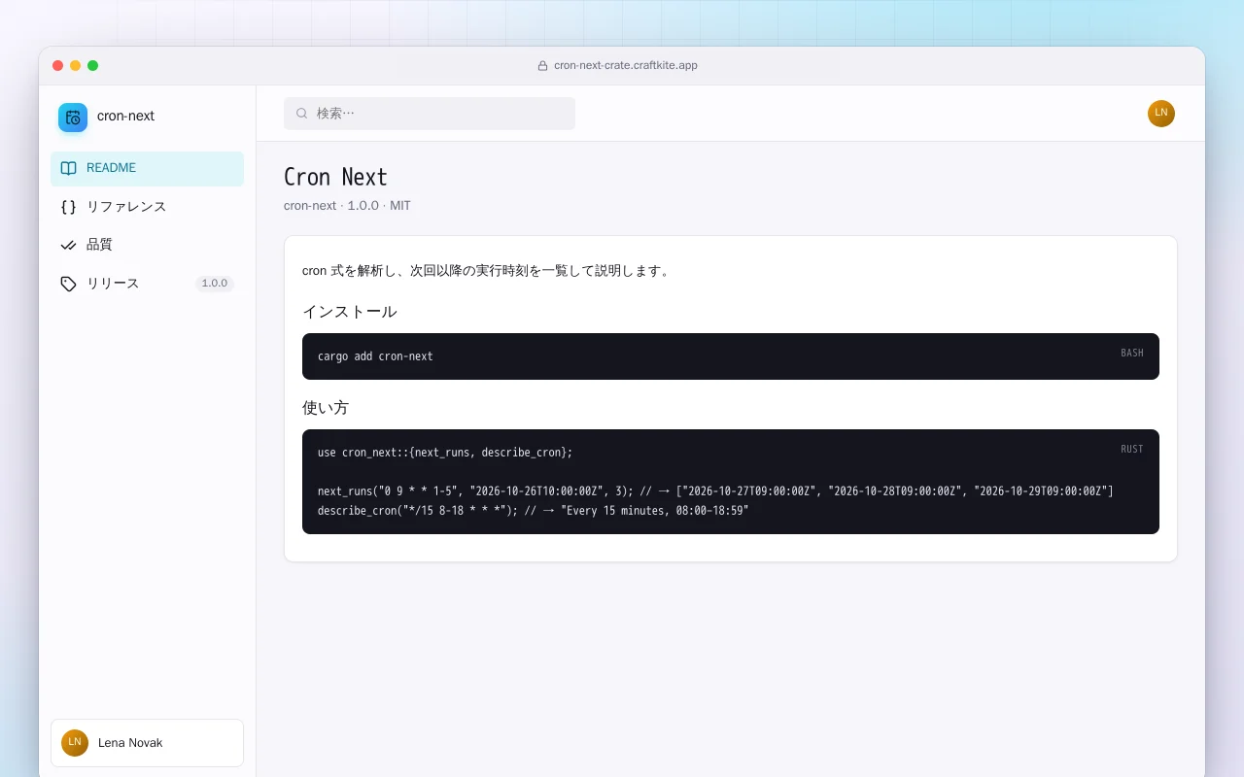
Task: Focus the 検索 search field
Action: click(430, 114)
